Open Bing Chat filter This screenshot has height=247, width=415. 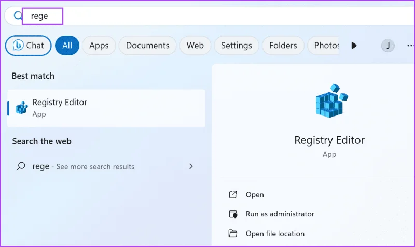[x=29, y=46]
